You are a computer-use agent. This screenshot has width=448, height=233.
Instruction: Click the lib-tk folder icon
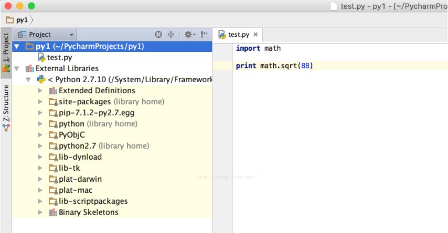pos(53,168)
